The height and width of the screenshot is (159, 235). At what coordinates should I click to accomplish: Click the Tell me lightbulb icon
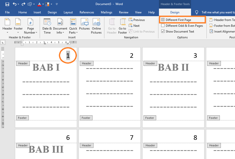click(197, 12)
